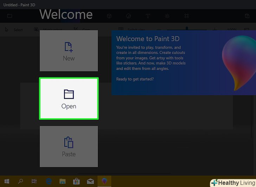Click the 'Ready to get started?' text

[135, 79]
